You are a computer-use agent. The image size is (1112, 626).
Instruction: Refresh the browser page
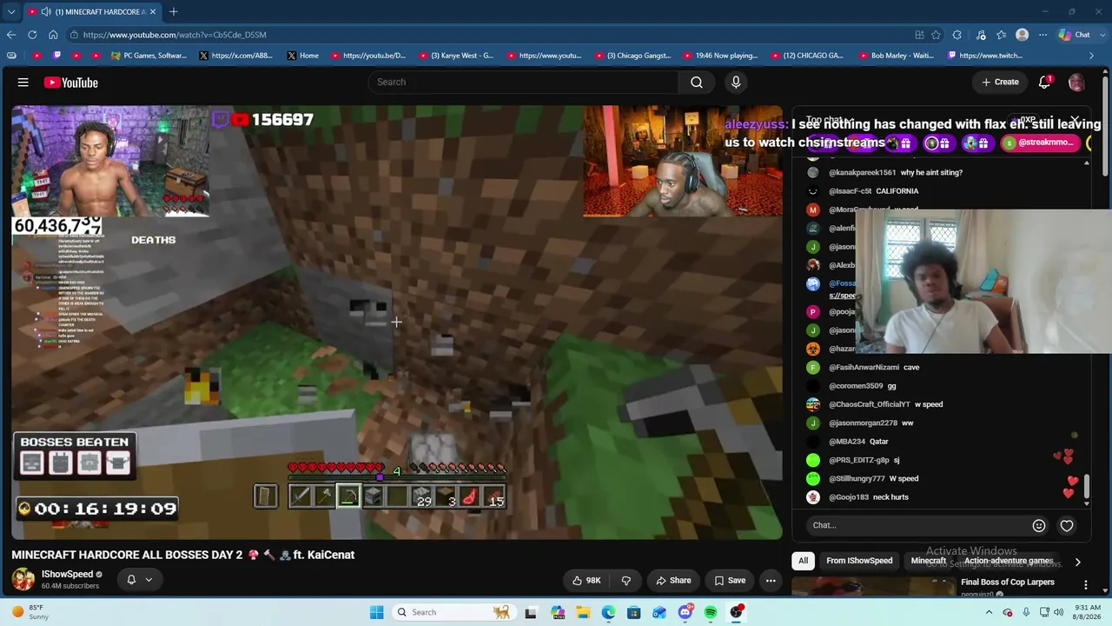point(32,35)
